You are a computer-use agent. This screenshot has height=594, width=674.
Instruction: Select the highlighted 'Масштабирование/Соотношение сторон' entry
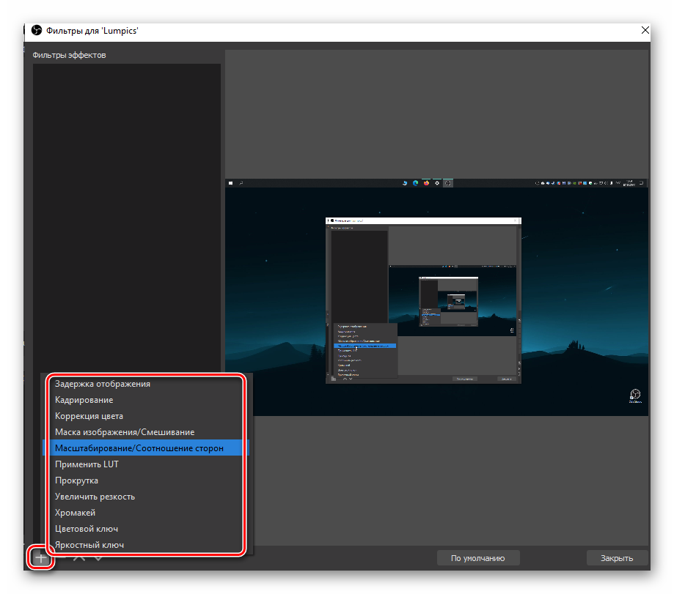click(x=139, y=448)
